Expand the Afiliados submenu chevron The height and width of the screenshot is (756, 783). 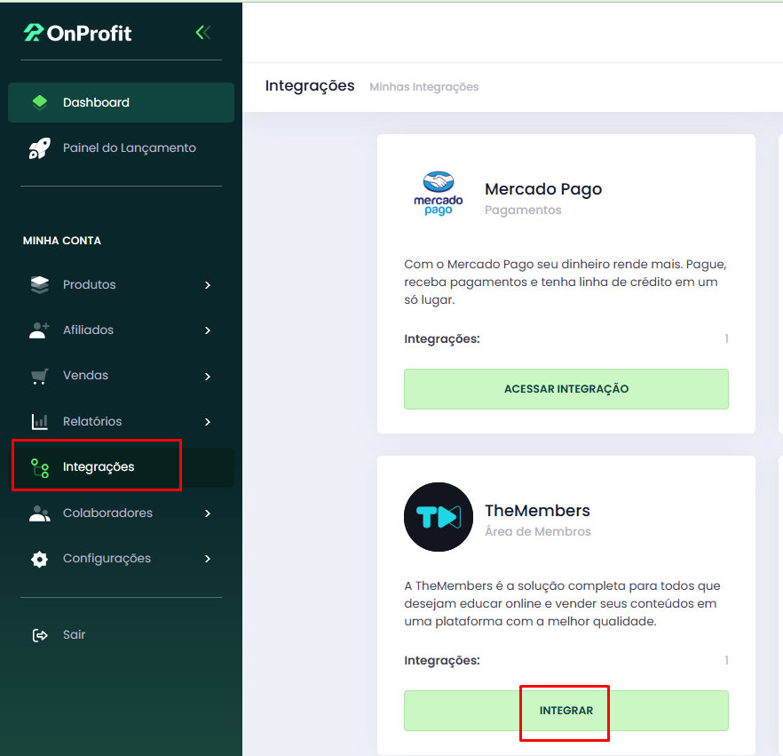[x=208, y=330]
